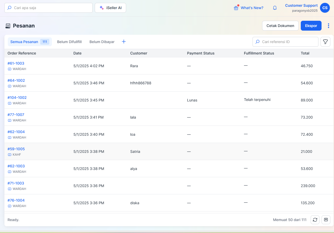334x233 pixels.
Task: Open order #61-1003 link
Action: (x=16, y=63)
